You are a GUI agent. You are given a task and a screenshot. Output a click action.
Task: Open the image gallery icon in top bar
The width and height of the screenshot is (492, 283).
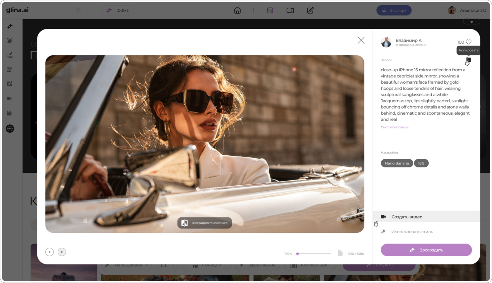(270, 11)
